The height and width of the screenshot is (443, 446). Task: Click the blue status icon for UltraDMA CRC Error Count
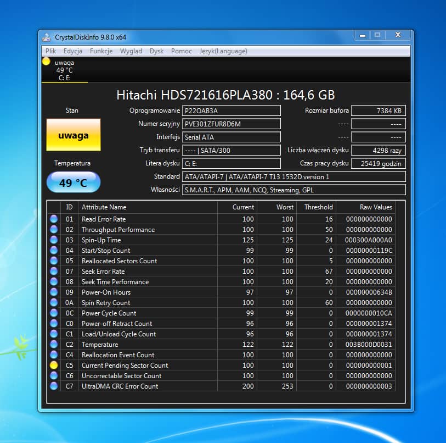click(54, 386)
